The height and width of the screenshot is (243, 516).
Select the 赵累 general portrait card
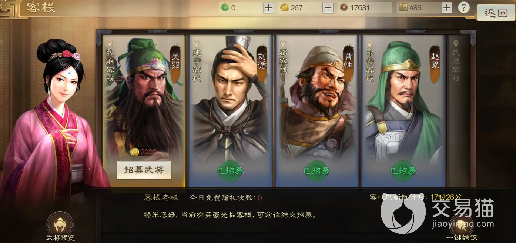coord(403,111)
